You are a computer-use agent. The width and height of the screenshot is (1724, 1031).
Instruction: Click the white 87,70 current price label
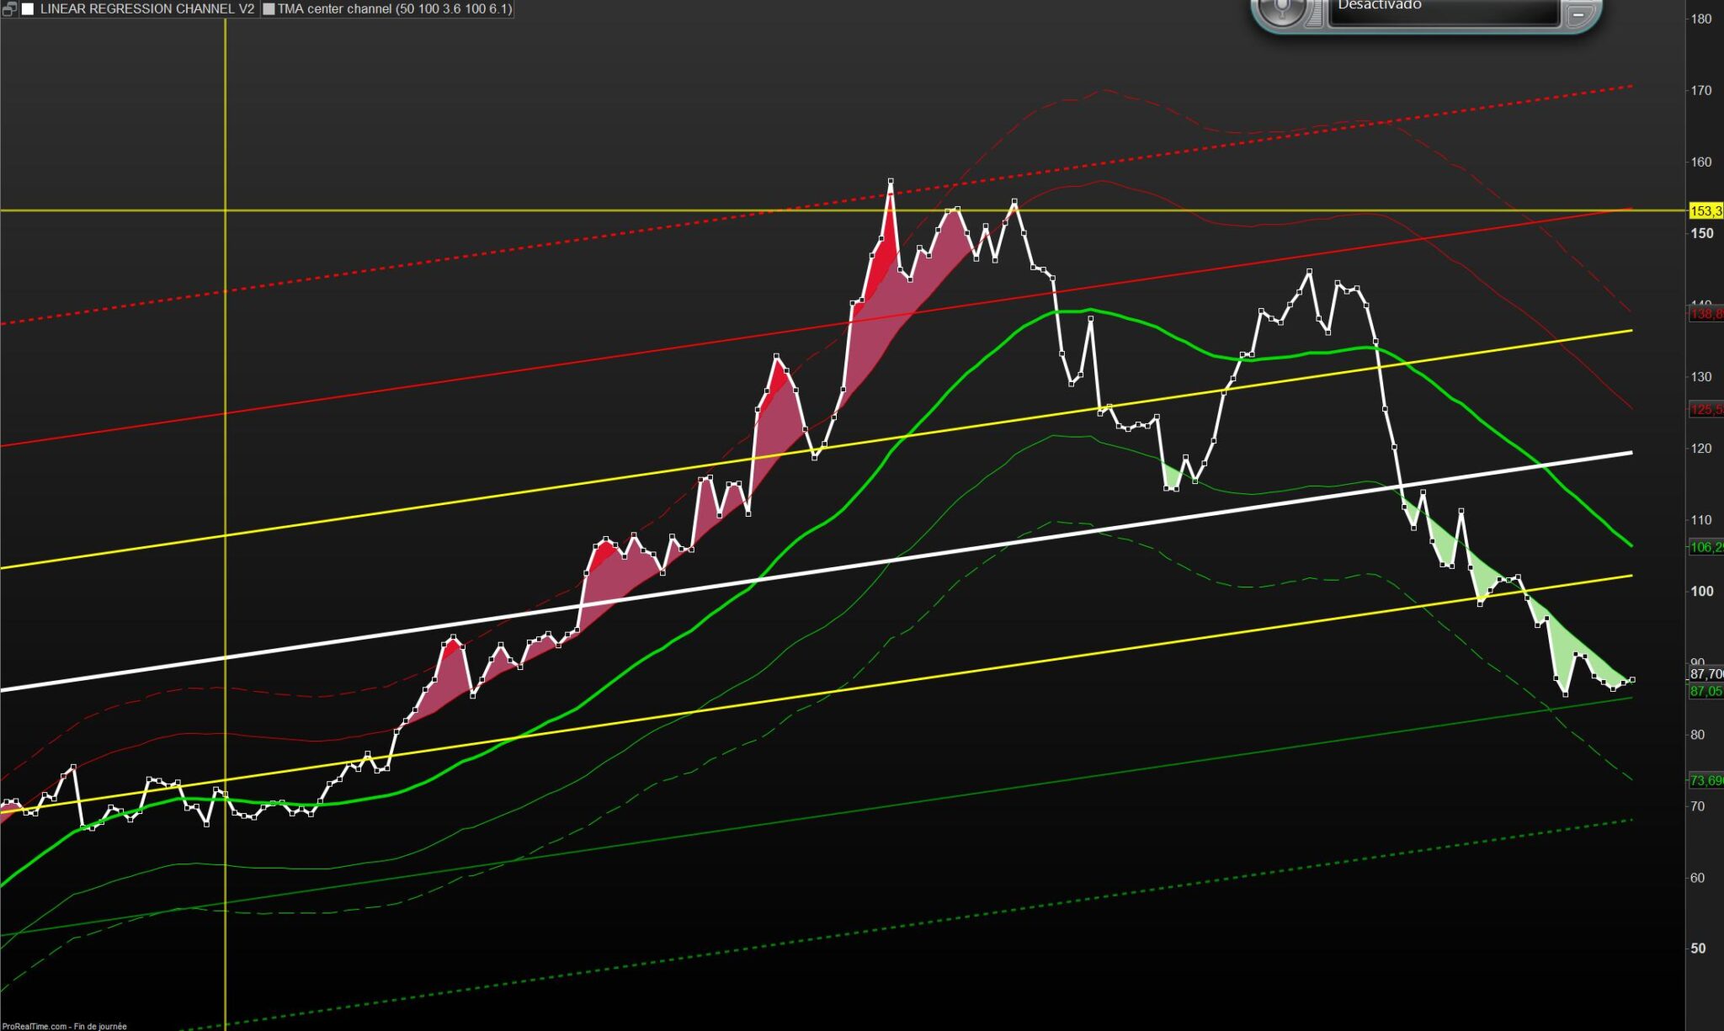click(1705, 674)
